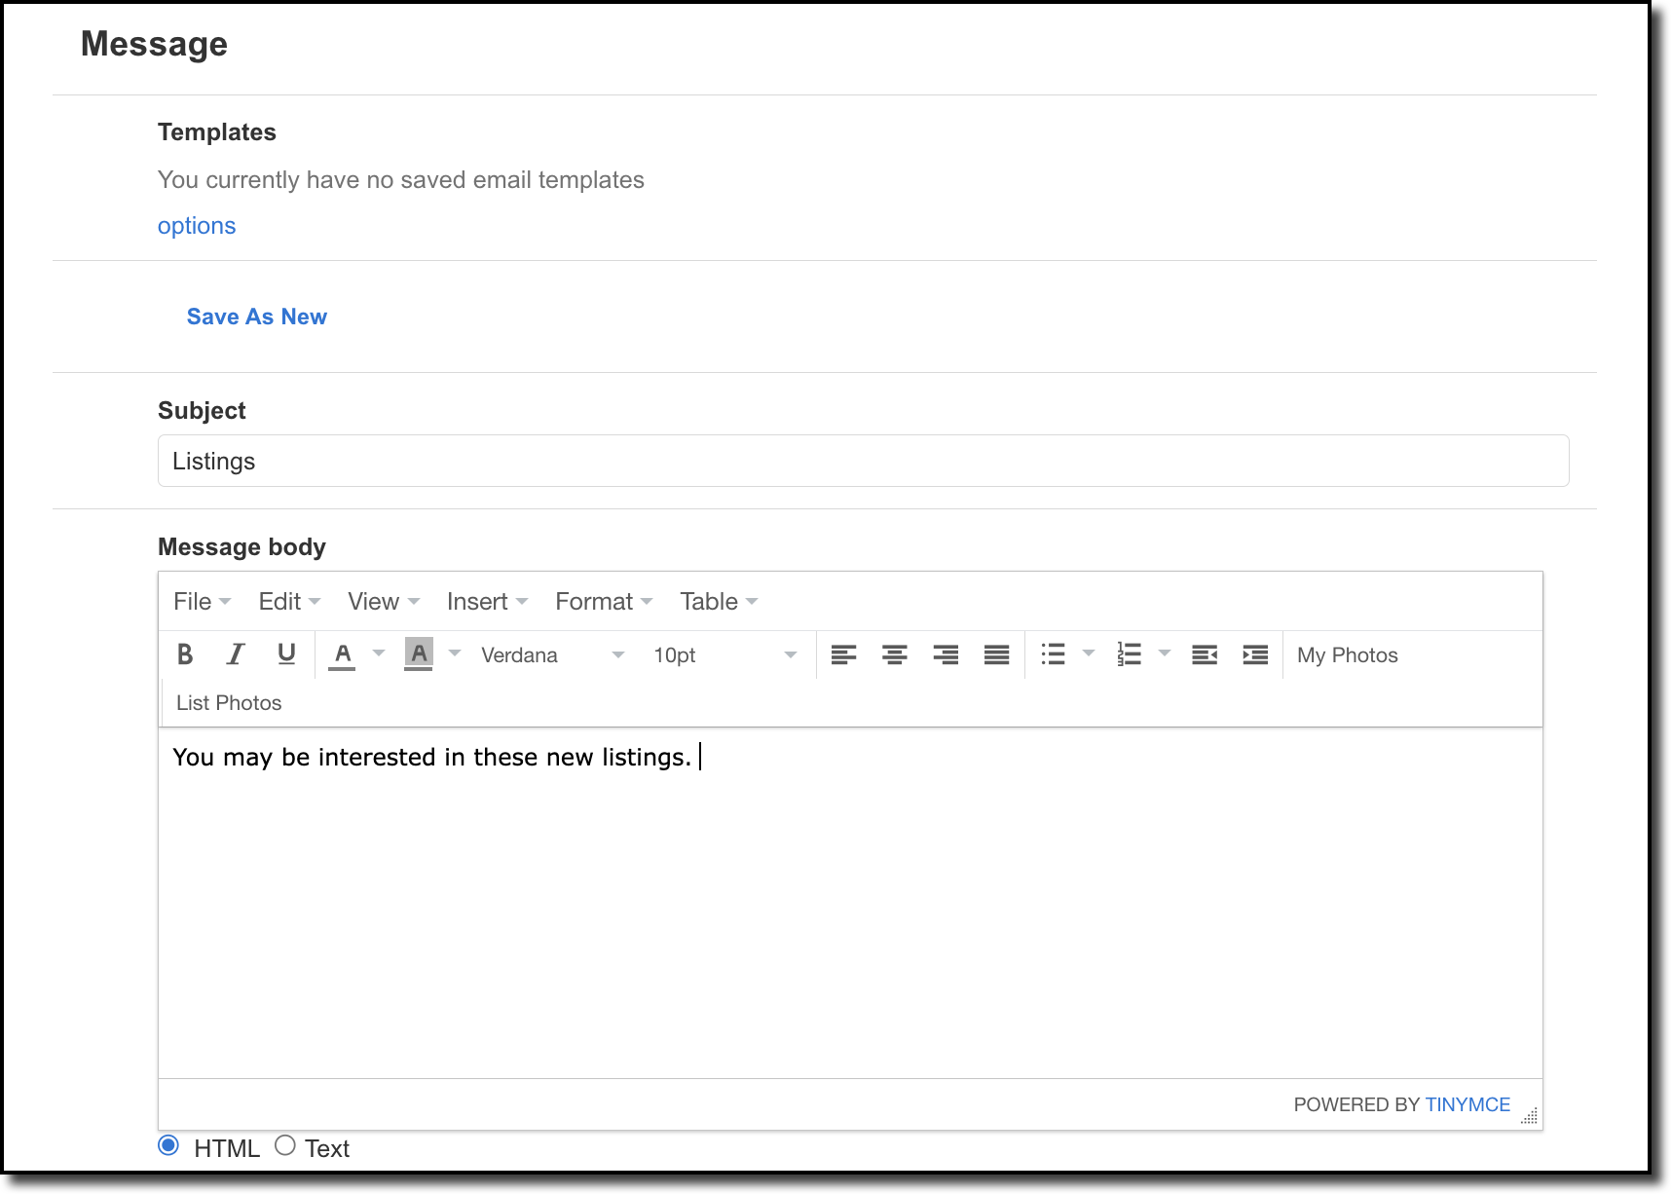Increase the text indent
1671x1194 pixels.
[1256, 654]
